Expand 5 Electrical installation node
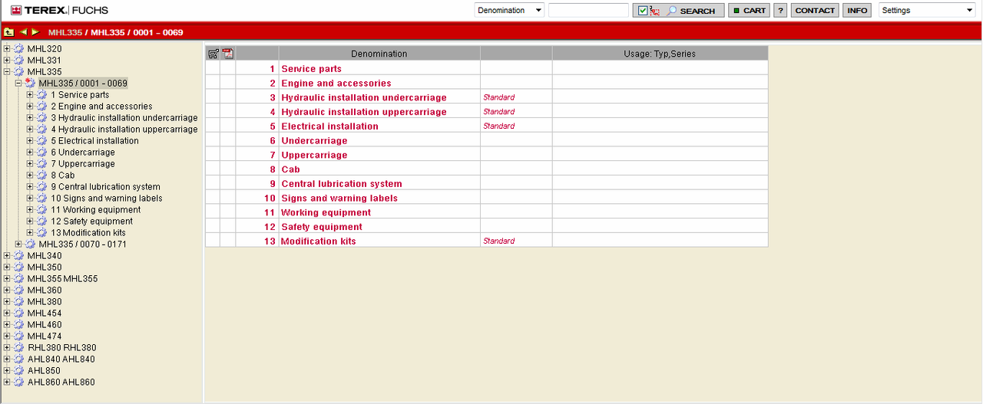983x404 pixels. (x=31, y=141)
